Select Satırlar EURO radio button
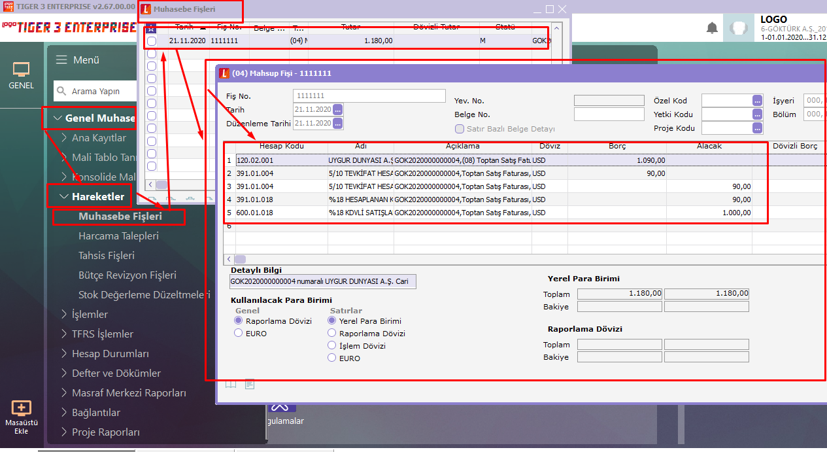Image resolution: width=827 pixels, height=452 pixels. 332,358
